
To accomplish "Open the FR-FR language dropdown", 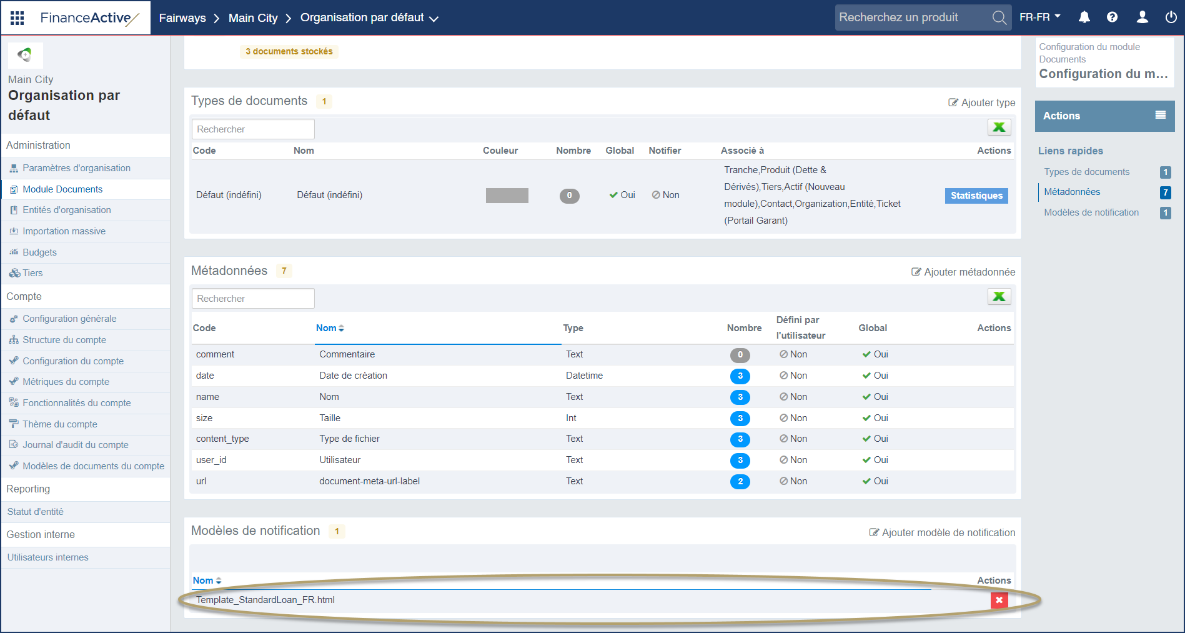I will click(1040, 17).
